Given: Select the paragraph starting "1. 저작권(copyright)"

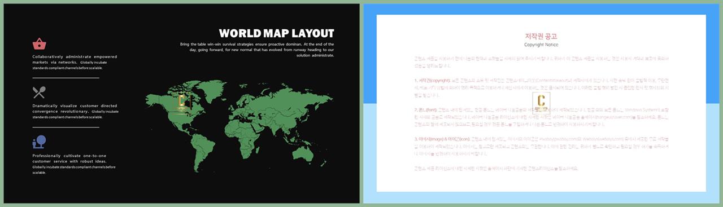Looking at the screenshot, I should point(541,88).
